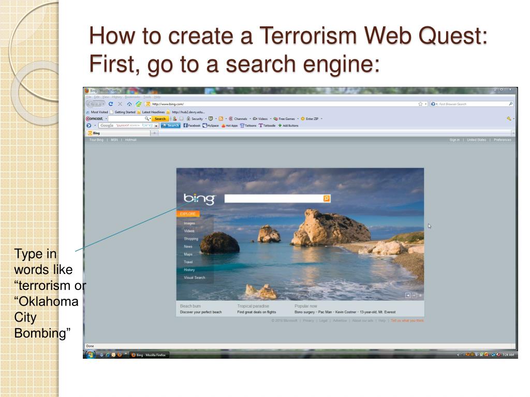Open the MySpace toolbar shortcut
Image resolution: width=530 pixels, height=397 pixels.
(211, 126)
